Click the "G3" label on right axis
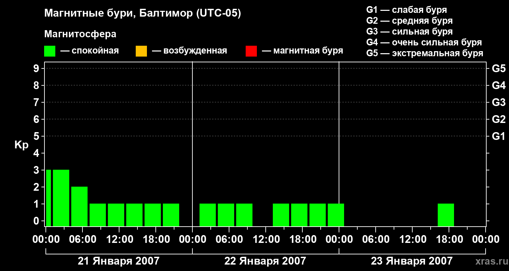The image size is (509, 271). [x=498, y=102]
